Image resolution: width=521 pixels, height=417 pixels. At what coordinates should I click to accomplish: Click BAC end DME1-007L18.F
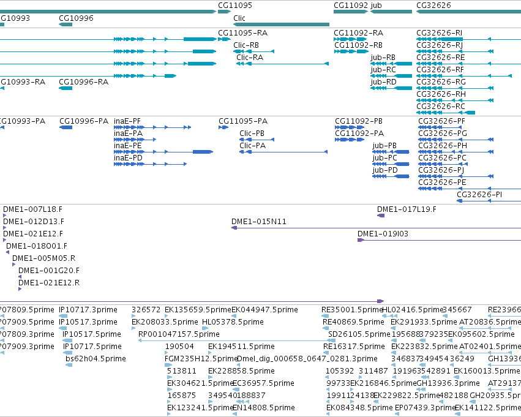click(x=32, y=209)
